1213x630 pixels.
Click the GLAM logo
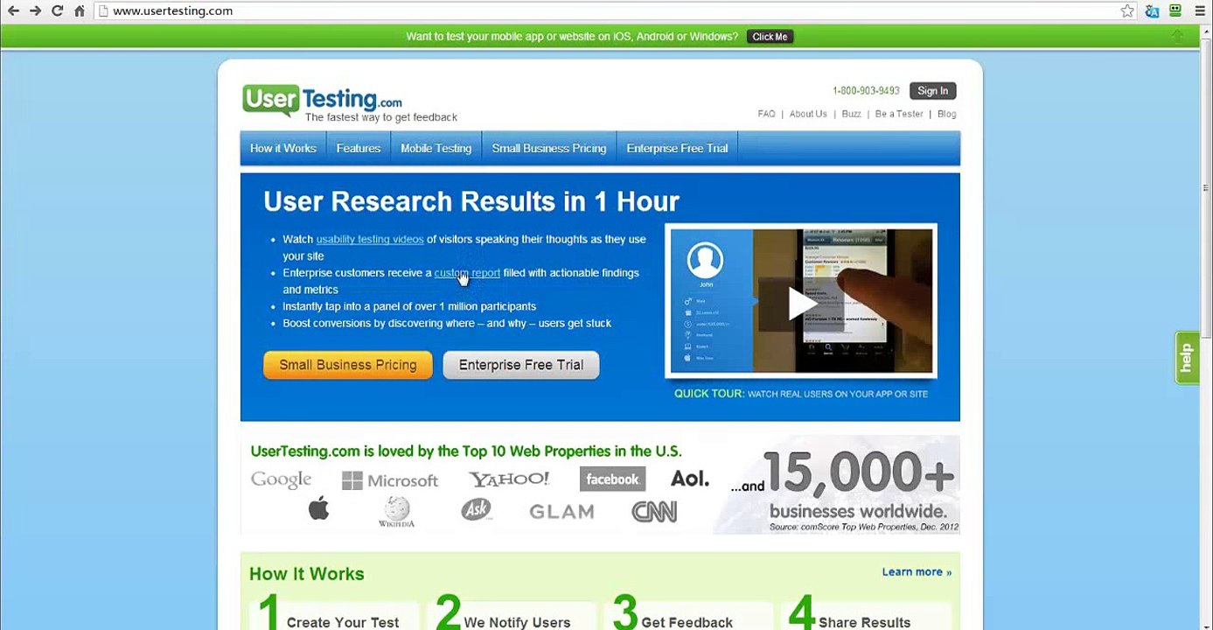(561, 512)
